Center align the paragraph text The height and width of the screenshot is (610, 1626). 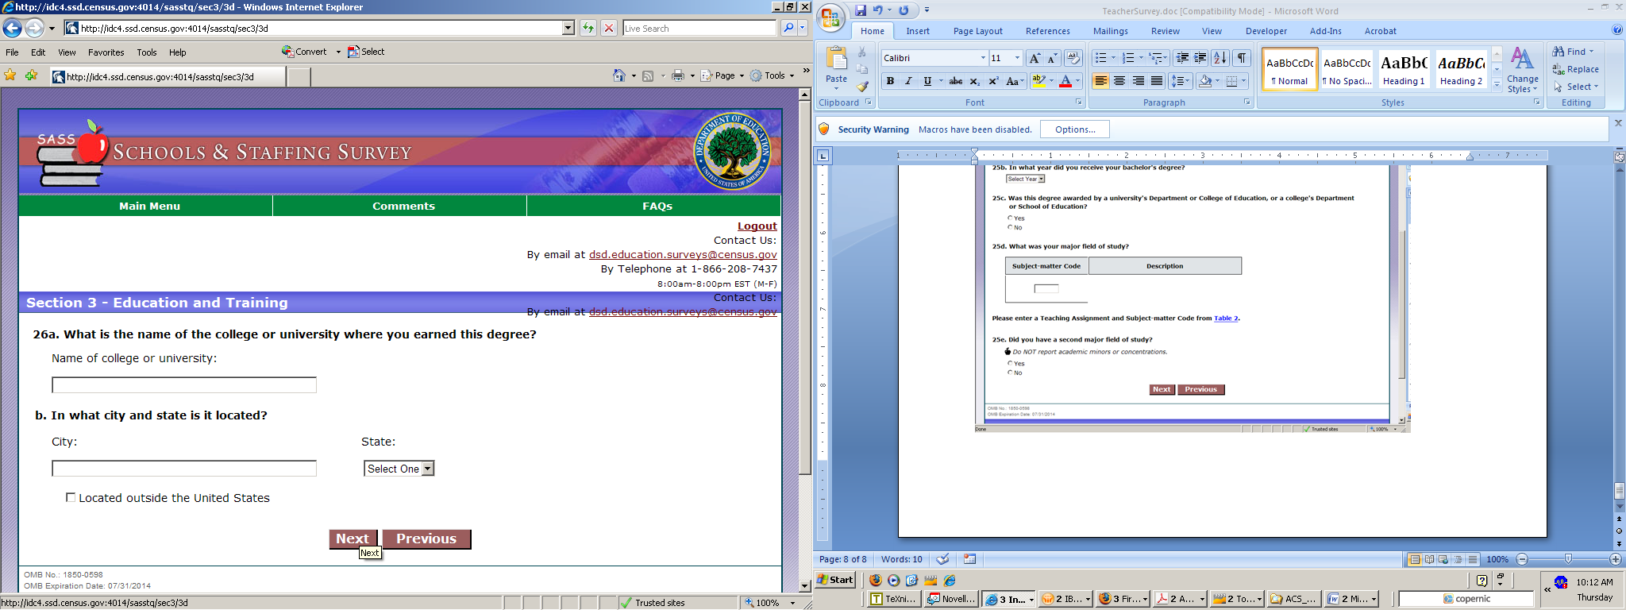click(x=1119, y=81)
